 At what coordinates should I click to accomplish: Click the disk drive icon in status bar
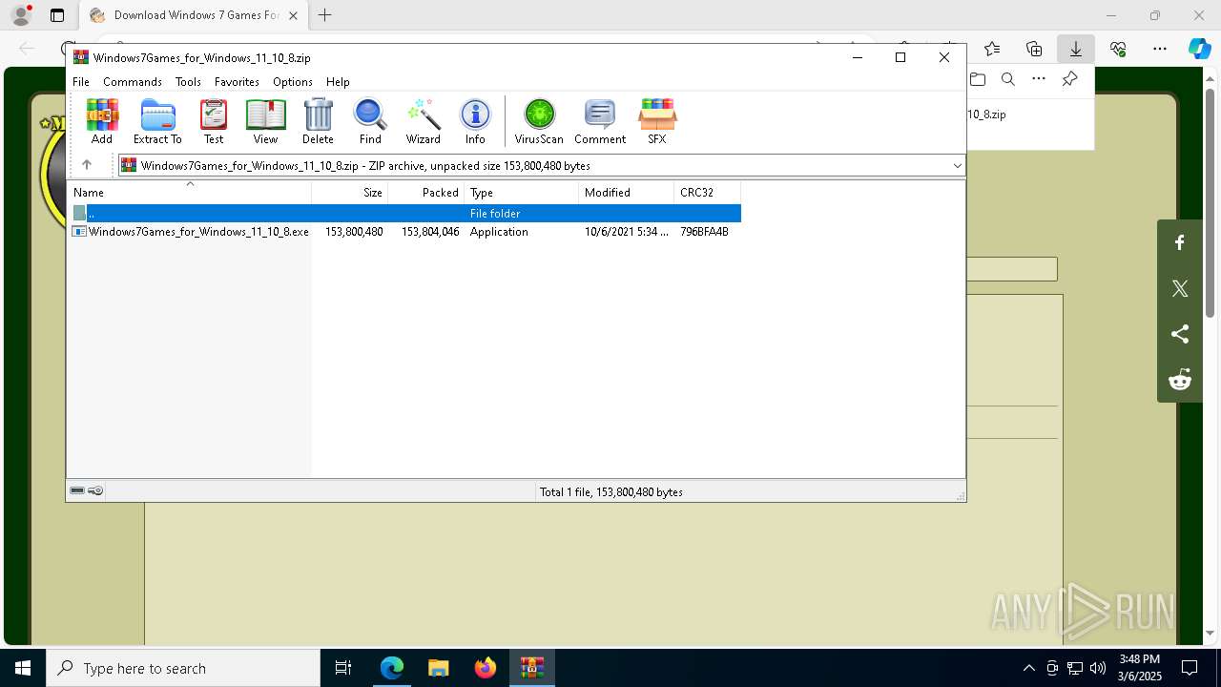pos(77,490)
